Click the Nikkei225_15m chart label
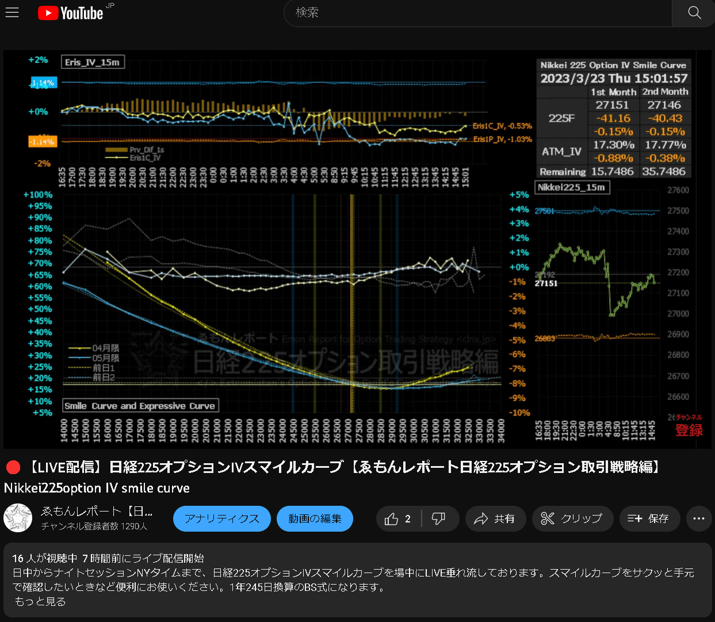Screen dimensions: 715x622 pyautogui.click(x=571, y=188)
